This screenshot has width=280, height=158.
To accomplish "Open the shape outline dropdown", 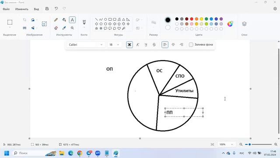I will (139, 20).
